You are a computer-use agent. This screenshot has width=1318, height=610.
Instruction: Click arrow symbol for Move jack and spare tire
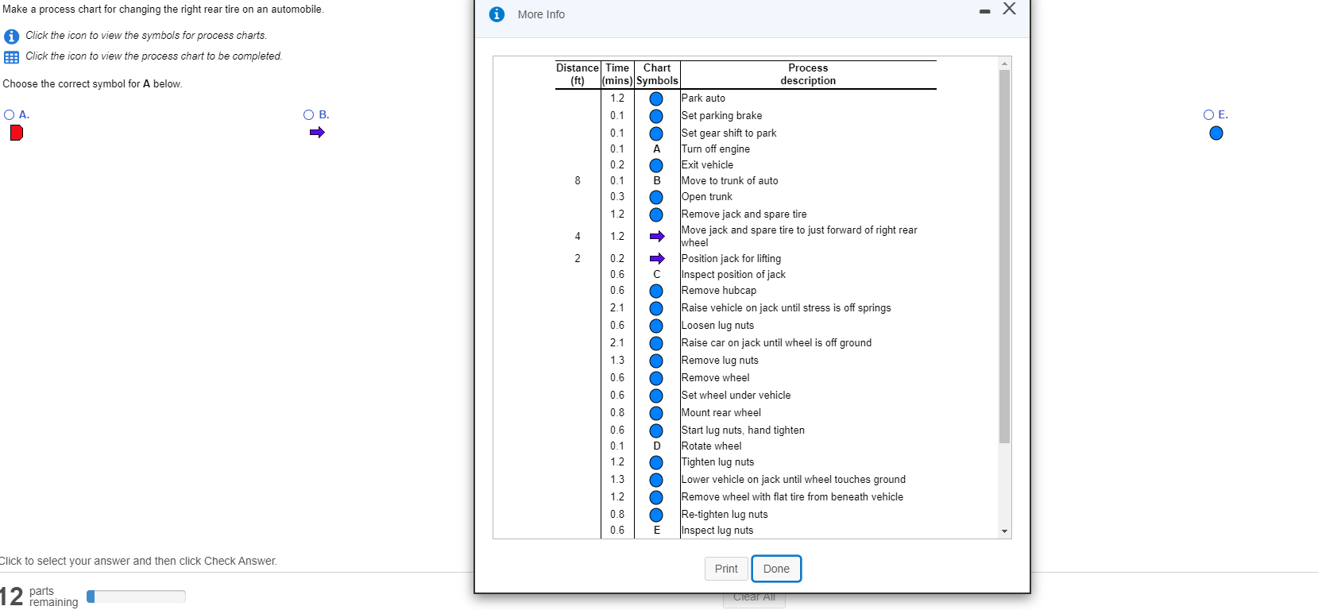click(657, 237)
